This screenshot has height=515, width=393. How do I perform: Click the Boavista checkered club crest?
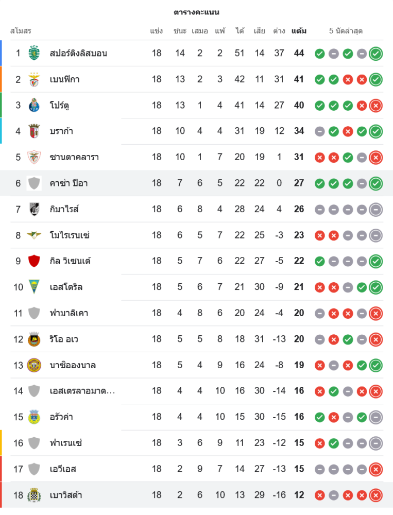(34, 495)
